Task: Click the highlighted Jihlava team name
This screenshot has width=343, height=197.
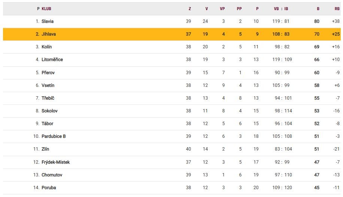Action: 49,34
